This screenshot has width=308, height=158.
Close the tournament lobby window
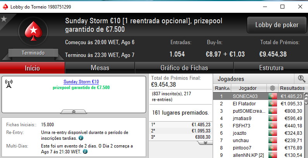pos(300,7)
